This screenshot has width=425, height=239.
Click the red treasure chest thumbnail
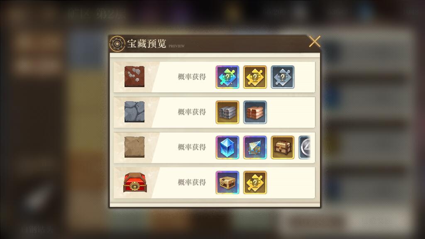coord(135,183)
